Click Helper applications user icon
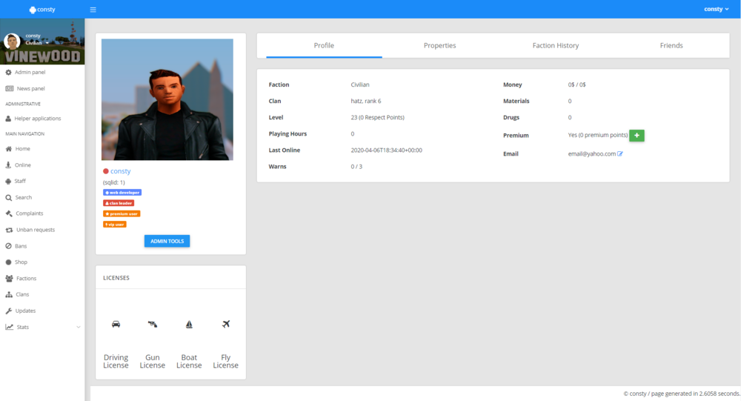Viewport: 741px width, 401px height. pos(8,118)
